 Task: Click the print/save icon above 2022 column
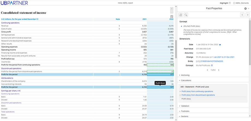pos(171,17)
